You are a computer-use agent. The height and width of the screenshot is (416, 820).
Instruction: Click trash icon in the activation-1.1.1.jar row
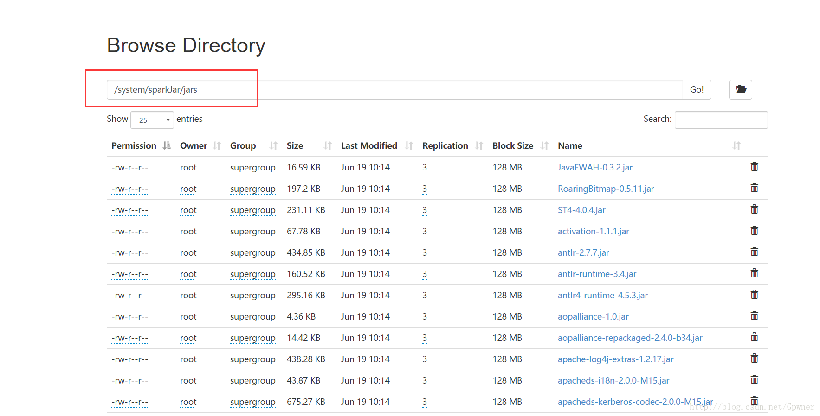pyautogui.click(x=754, y=231)
